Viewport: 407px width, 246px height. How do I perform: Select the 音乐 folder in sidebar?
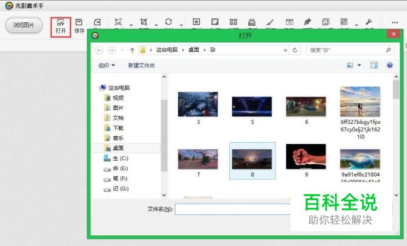click(114, 138)
